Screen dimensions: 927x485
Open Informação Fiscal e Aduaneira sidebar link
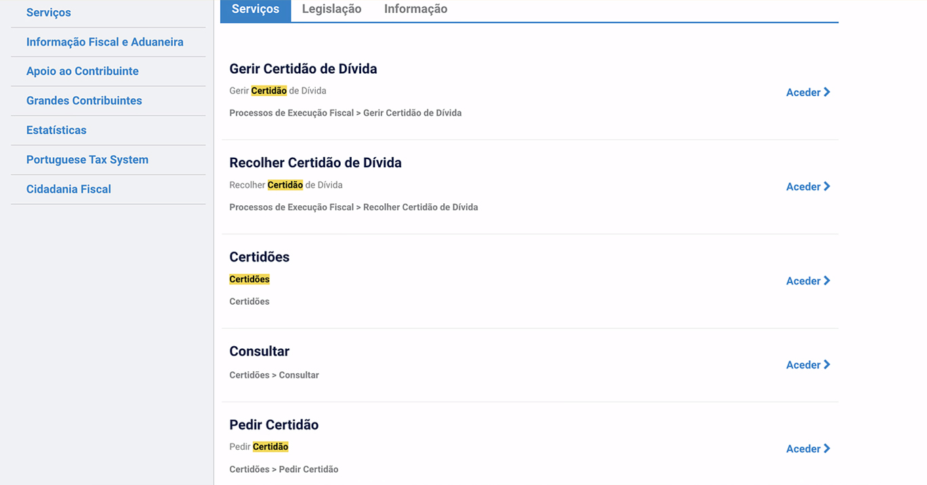[x=105, y=42]
